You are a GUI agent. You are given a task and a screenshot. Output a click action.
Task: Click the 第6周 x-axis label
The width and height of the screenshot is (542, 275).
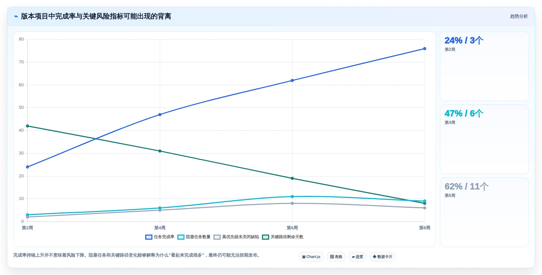tap(292, 228)
